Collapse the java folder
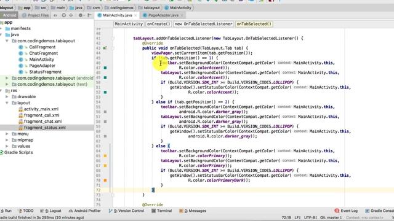 1,34
